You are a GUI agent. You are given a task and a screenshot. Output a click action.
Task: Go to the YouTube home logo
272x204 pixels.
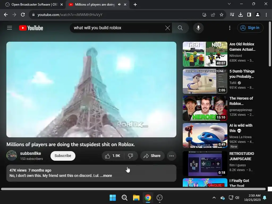coord(31,28)
